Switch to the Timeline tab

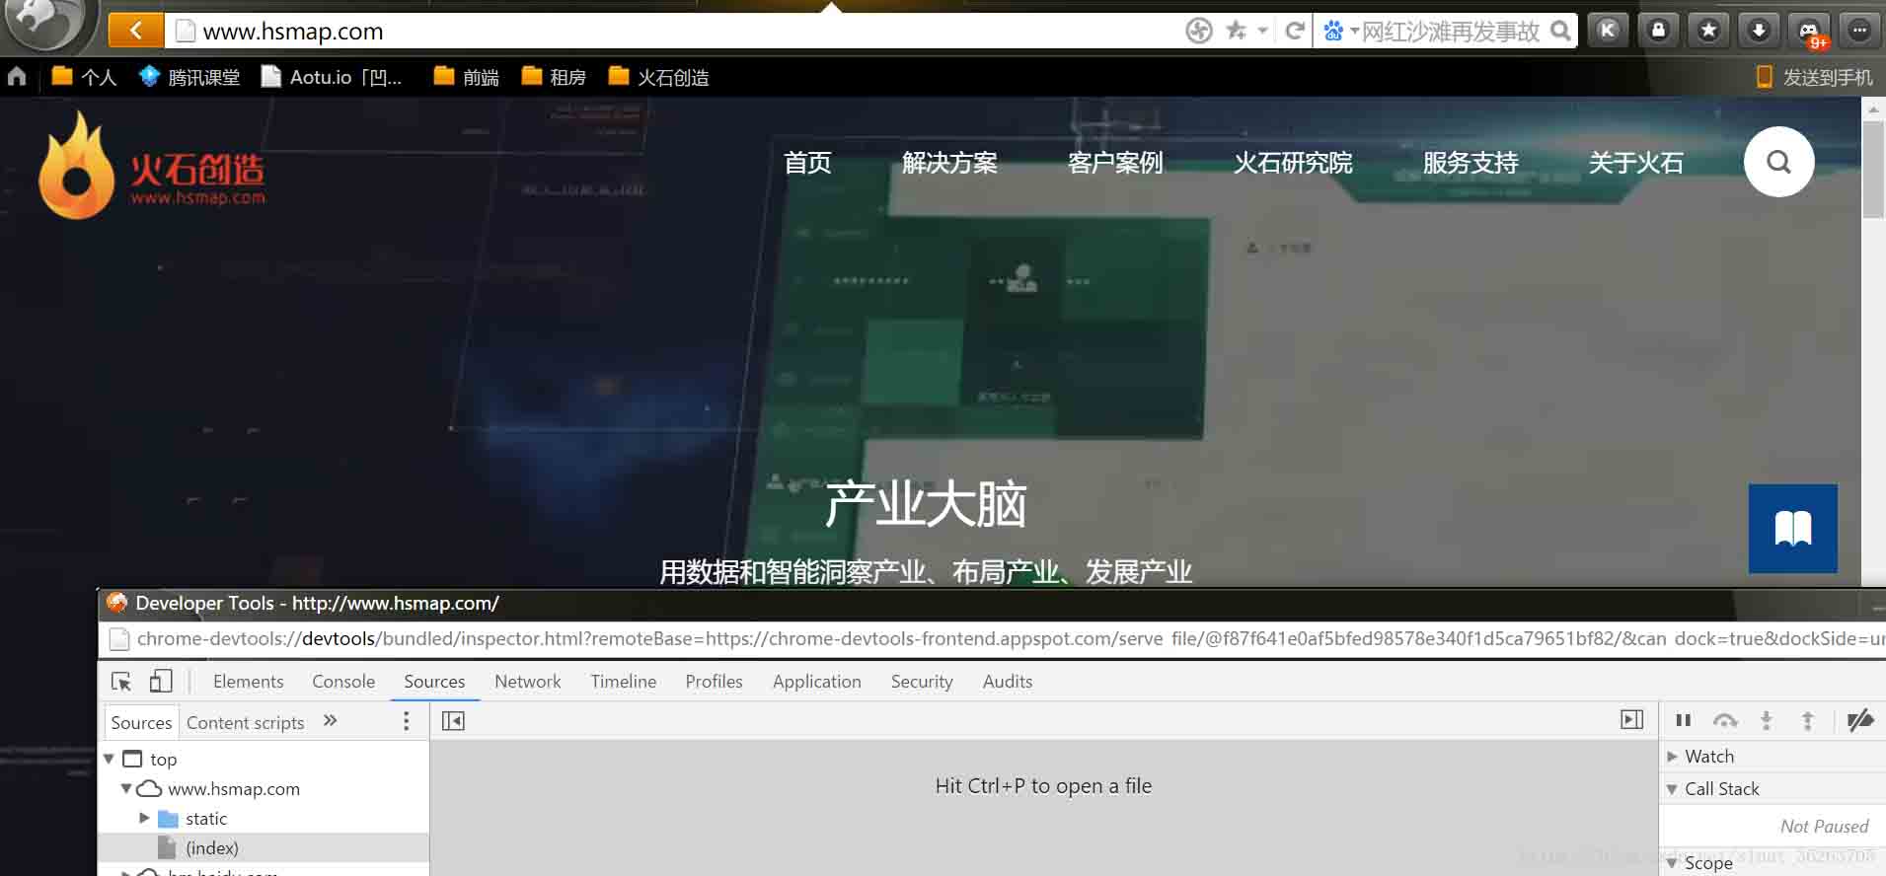coord(624,682)
